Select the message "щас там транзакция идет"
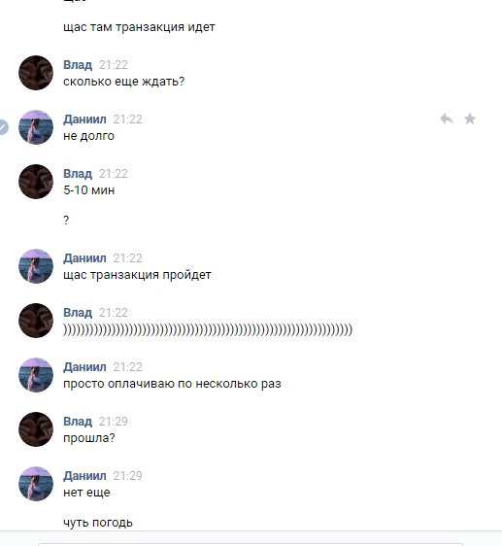The height and width of the screenshot is (546, 502). (x=139, y=27)
